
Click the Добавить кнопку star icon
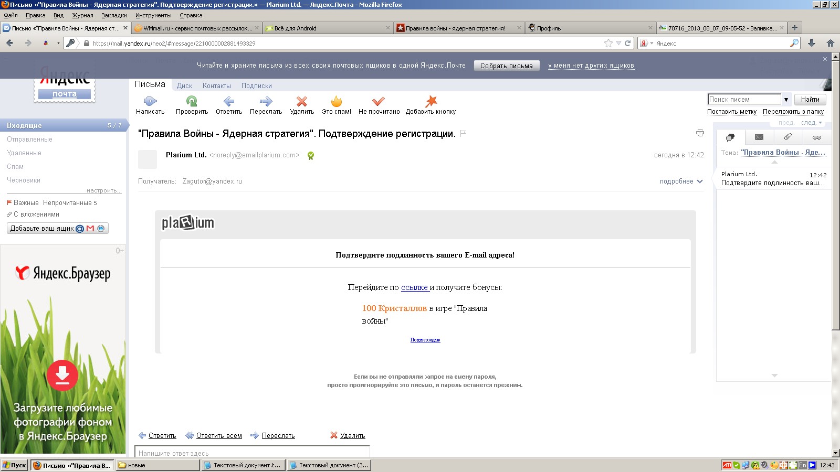431,101
